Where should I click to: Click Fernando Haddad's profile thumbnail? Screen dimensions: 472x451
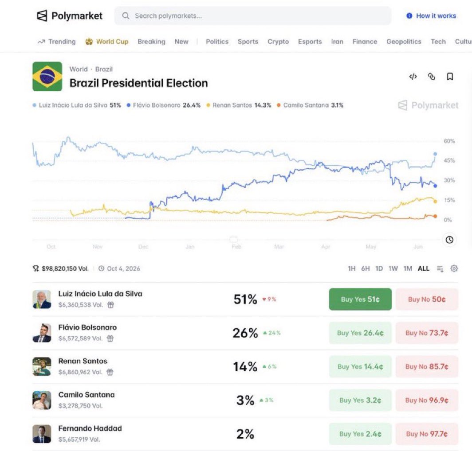point(42,434)
